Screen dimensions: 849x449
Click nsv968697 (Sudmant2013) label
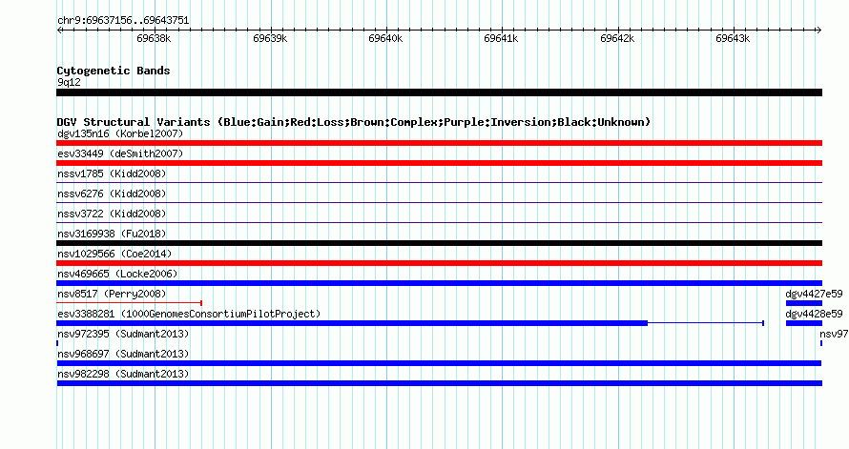123,354
